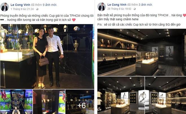Screen dimensions: 186x114
Task: Open the bottom-left room design render
Action: click(121, 95)
